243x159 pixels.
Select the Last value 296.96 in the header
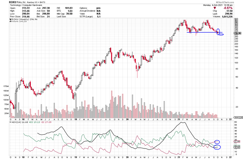click(229, 14)
